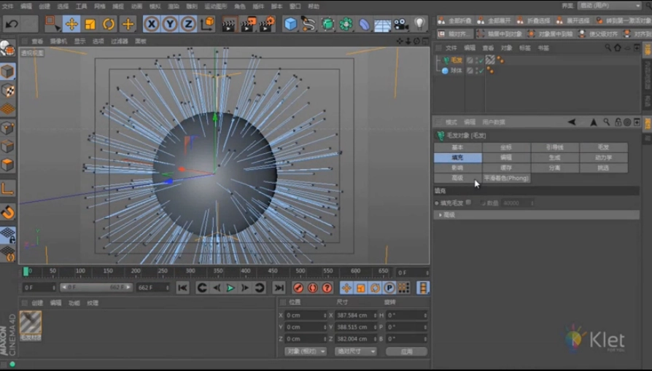Open the Render Settings icon
The width and height of the screenshot is (652, 371).
(x=267, y=24)
